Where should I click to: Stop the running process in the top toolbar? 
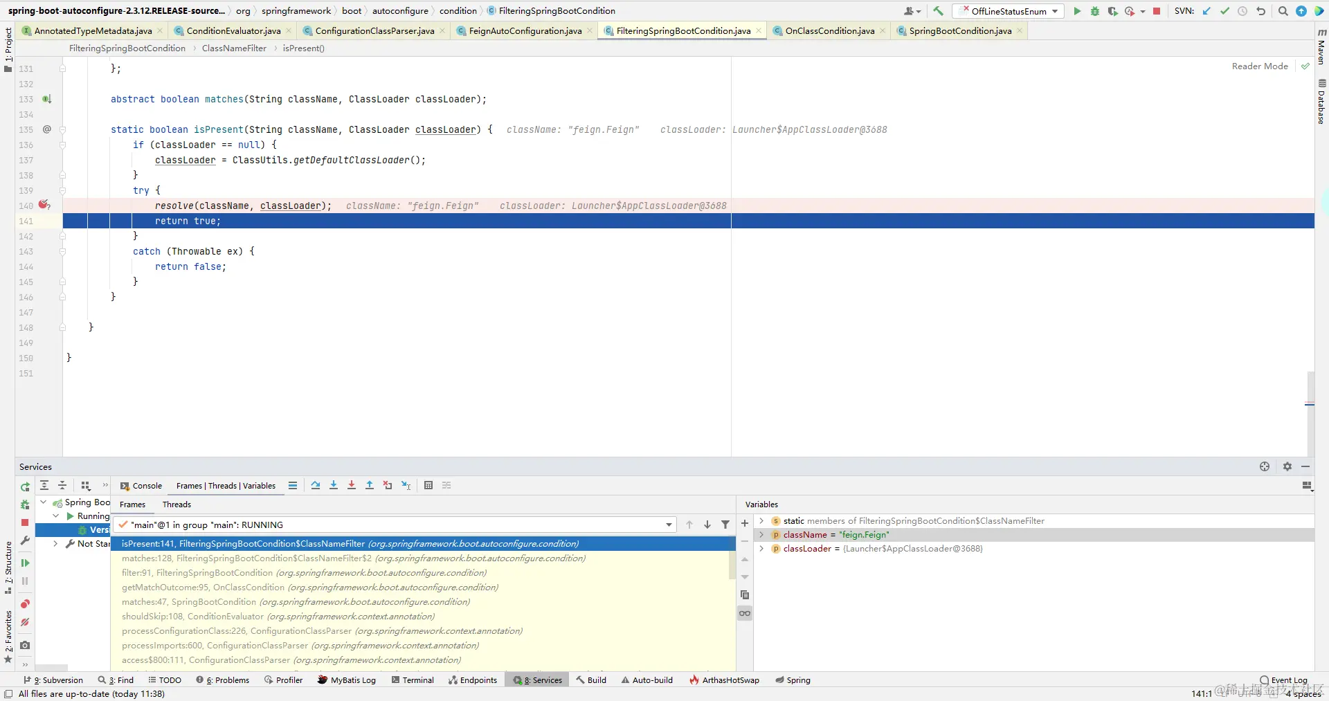[1157, 11]
